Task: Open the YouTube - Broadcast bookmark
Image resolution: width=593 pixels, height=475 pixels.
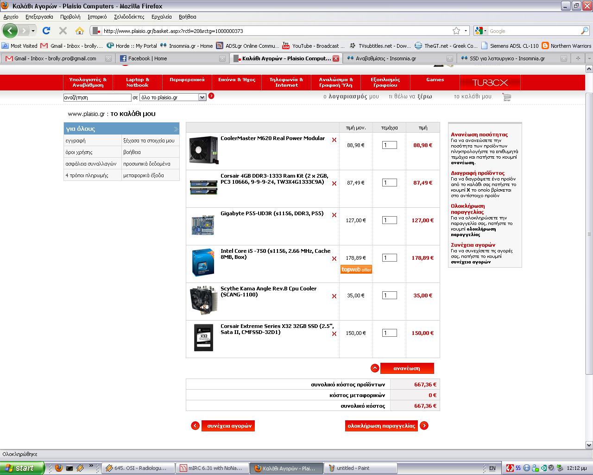Action: click(x=313, y=46)
